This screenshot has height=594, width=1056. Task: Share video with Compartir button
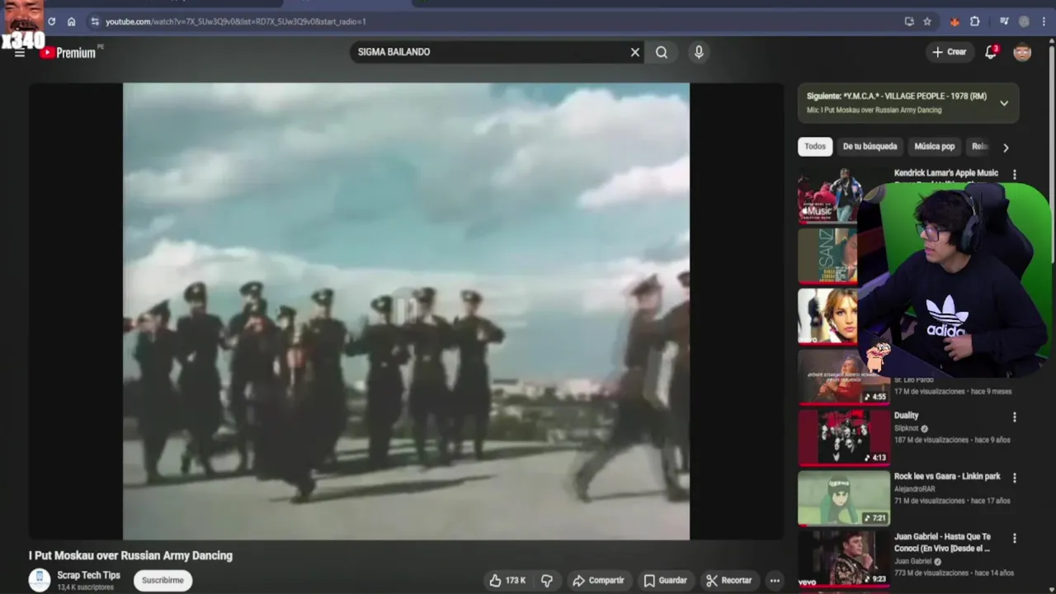(598, 581)
